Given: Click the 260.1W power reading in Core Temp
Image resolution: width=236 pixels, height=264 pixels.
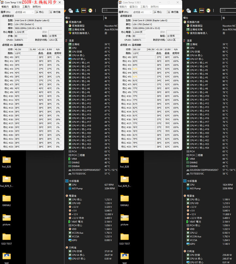Looking at the screenshot, I should click(x=139, y=49).
